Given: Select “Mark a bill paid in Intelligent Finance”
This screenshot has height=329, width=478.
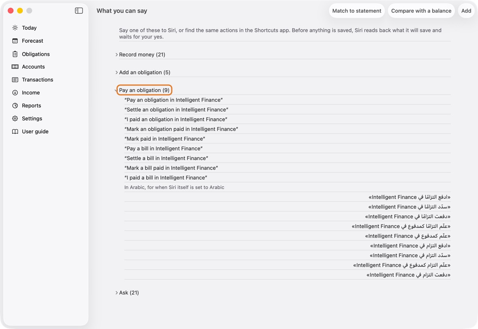Looking at the screenshot, I should tap(171, 168).
